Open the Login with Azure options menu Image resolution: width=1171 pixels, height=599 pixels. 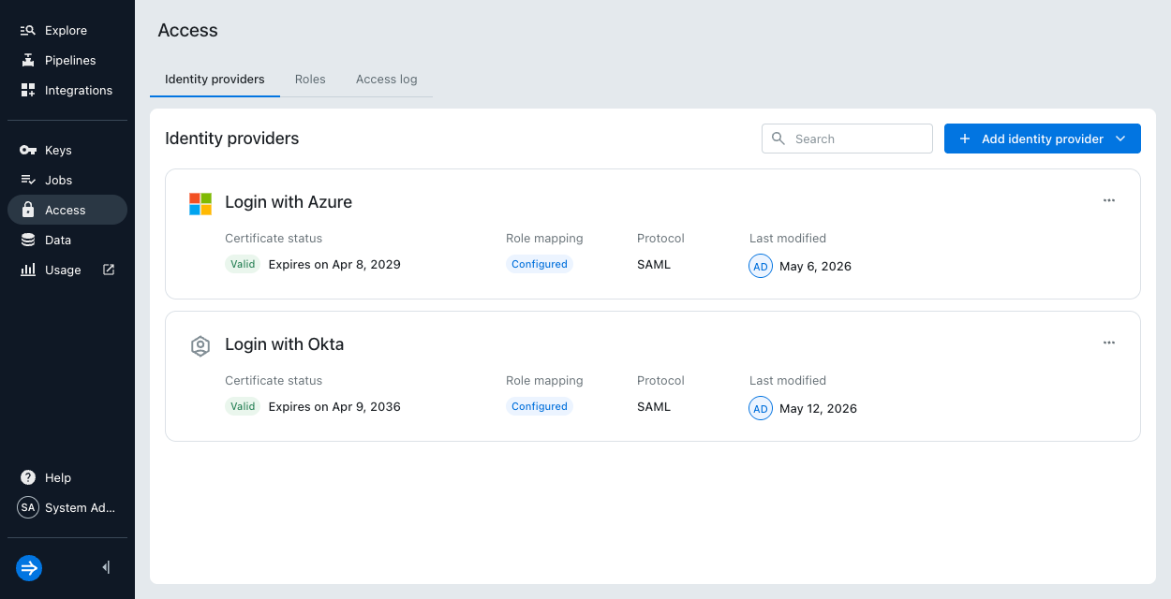[1109, 200]
